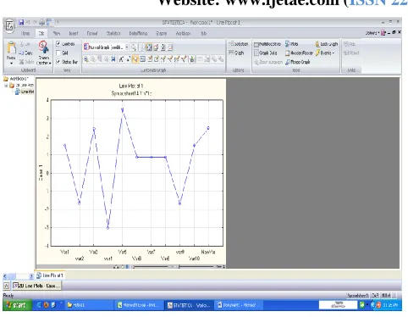Click the Copy command in Clipboard group
Image resolution: width=408 pixels, height=317 pixels.
[x=25, y=53]
